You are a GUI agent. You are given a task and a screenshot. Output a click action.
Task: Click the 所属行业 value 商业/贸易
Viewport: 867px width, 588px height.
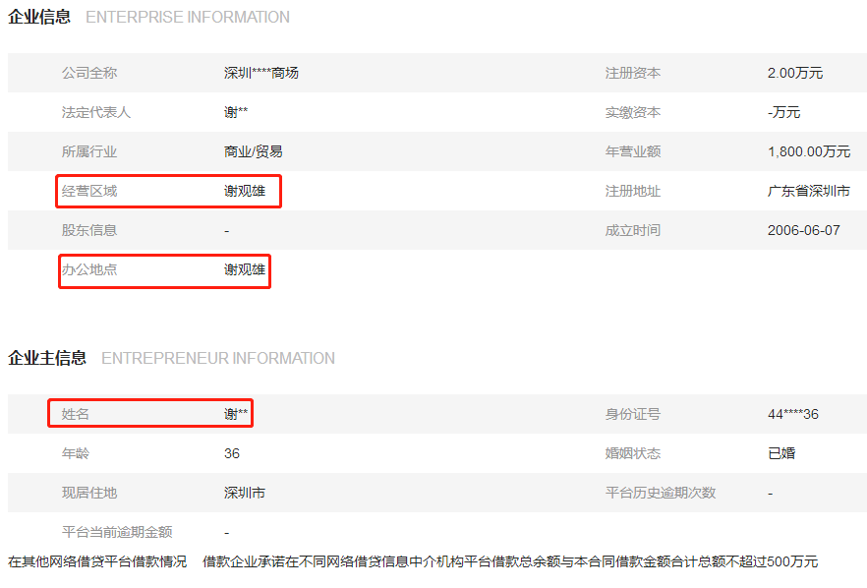254,151
